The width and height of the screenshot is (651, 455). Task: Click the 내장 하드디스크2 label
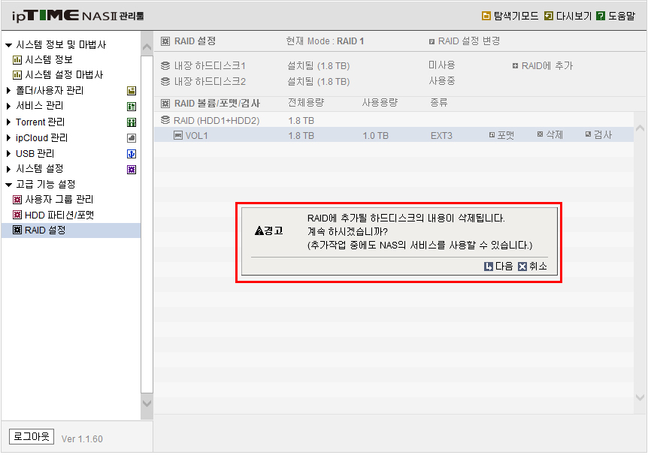[x=210, y=81]
